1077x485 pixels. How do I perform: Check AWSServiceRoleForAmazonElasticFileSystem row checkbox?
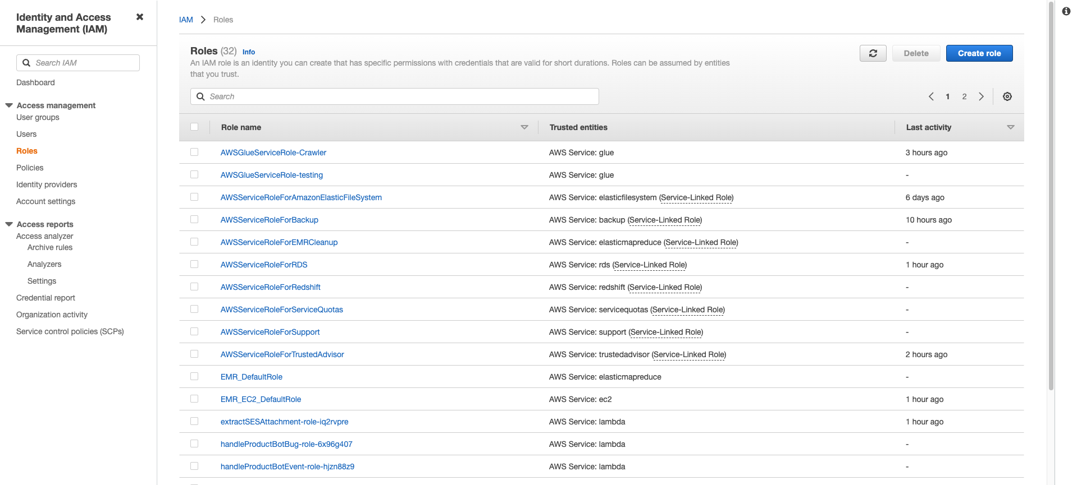click(x=194, y=197)
